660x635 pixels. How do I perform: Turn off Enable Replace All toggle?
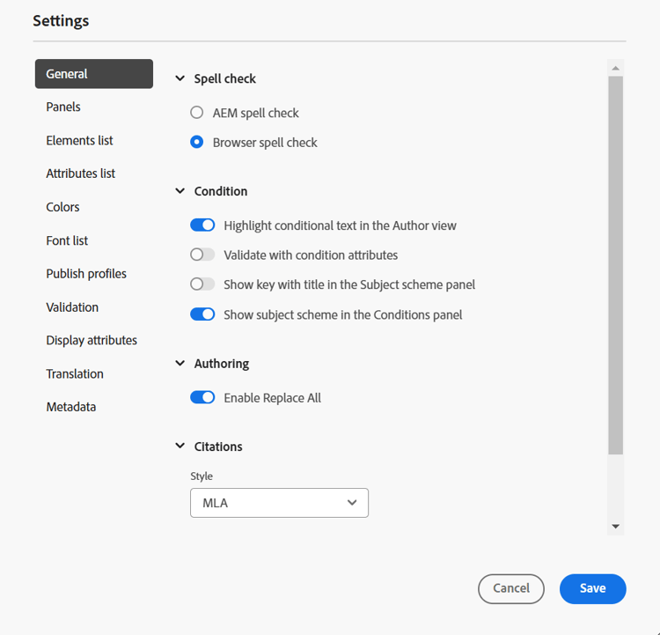(202, 398)
